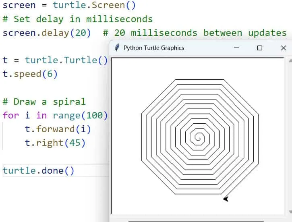Click the vertical scrollbar up arrow

tap(290, 61)
